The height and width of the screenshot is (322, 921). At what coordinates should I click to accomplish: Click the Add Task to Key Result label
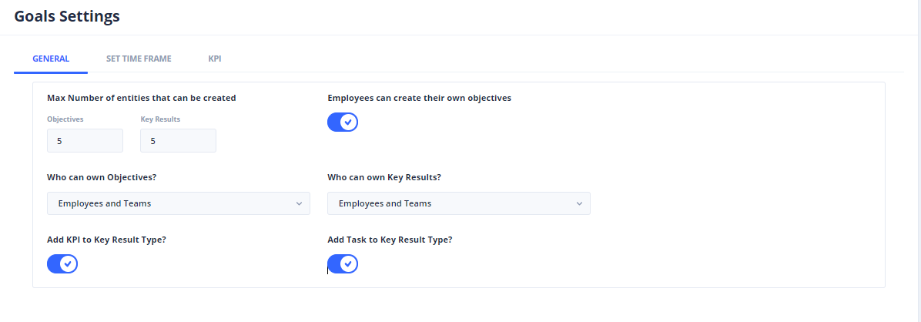coord(390,240)
